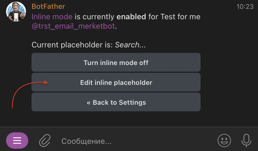Viewport: 258px width, 151px height.
Task: Click the paperclip attach file icon
Action: coord(44,141)
